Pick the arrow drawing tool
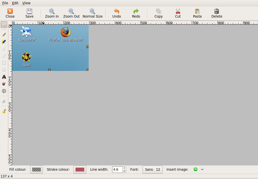258x179 pixels. [x=4, y=56]
